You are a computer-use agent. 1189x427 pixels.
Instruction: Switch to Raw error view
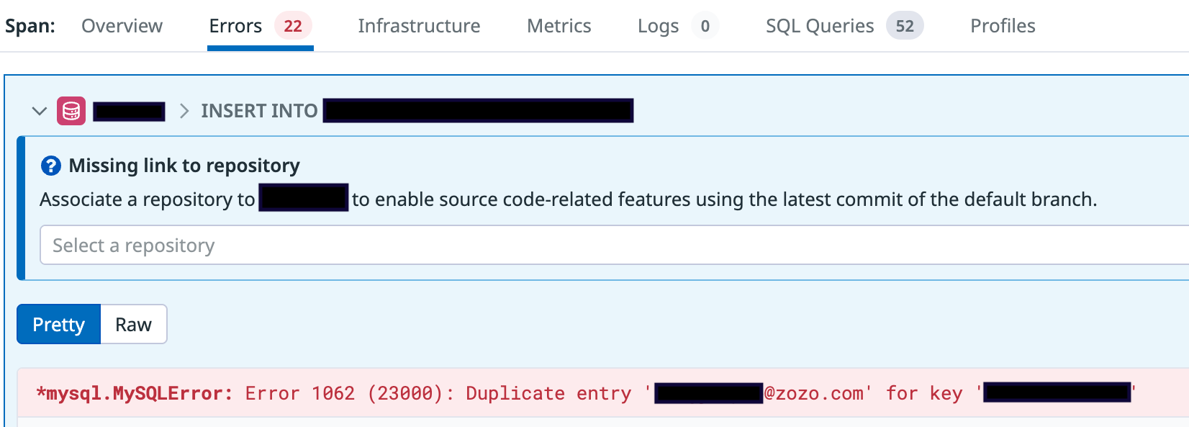(x=134, y=324)
